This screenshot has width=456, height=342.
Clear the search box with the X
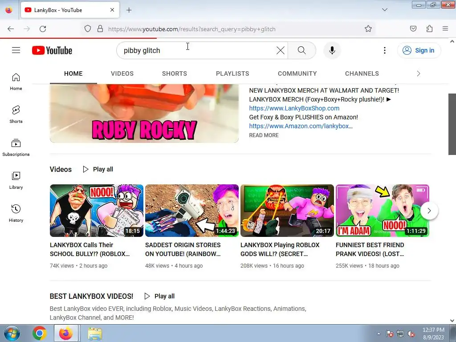click(x=281, y=50)
